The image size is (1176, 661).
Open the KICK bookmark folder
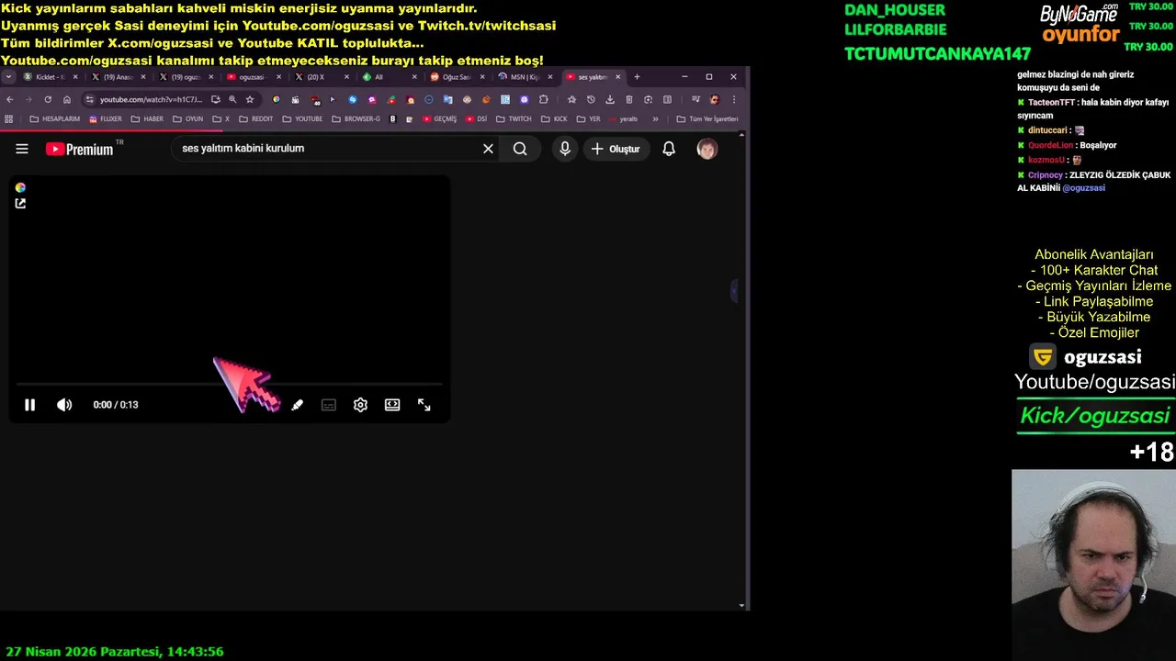coord(554,119)
